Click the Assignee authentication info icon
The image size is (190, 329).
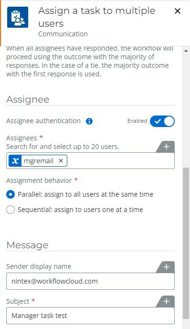89,121
